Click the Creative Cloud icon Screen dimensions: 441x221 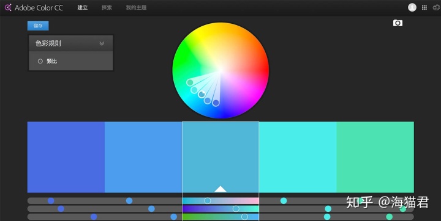[x=436, y=7]
